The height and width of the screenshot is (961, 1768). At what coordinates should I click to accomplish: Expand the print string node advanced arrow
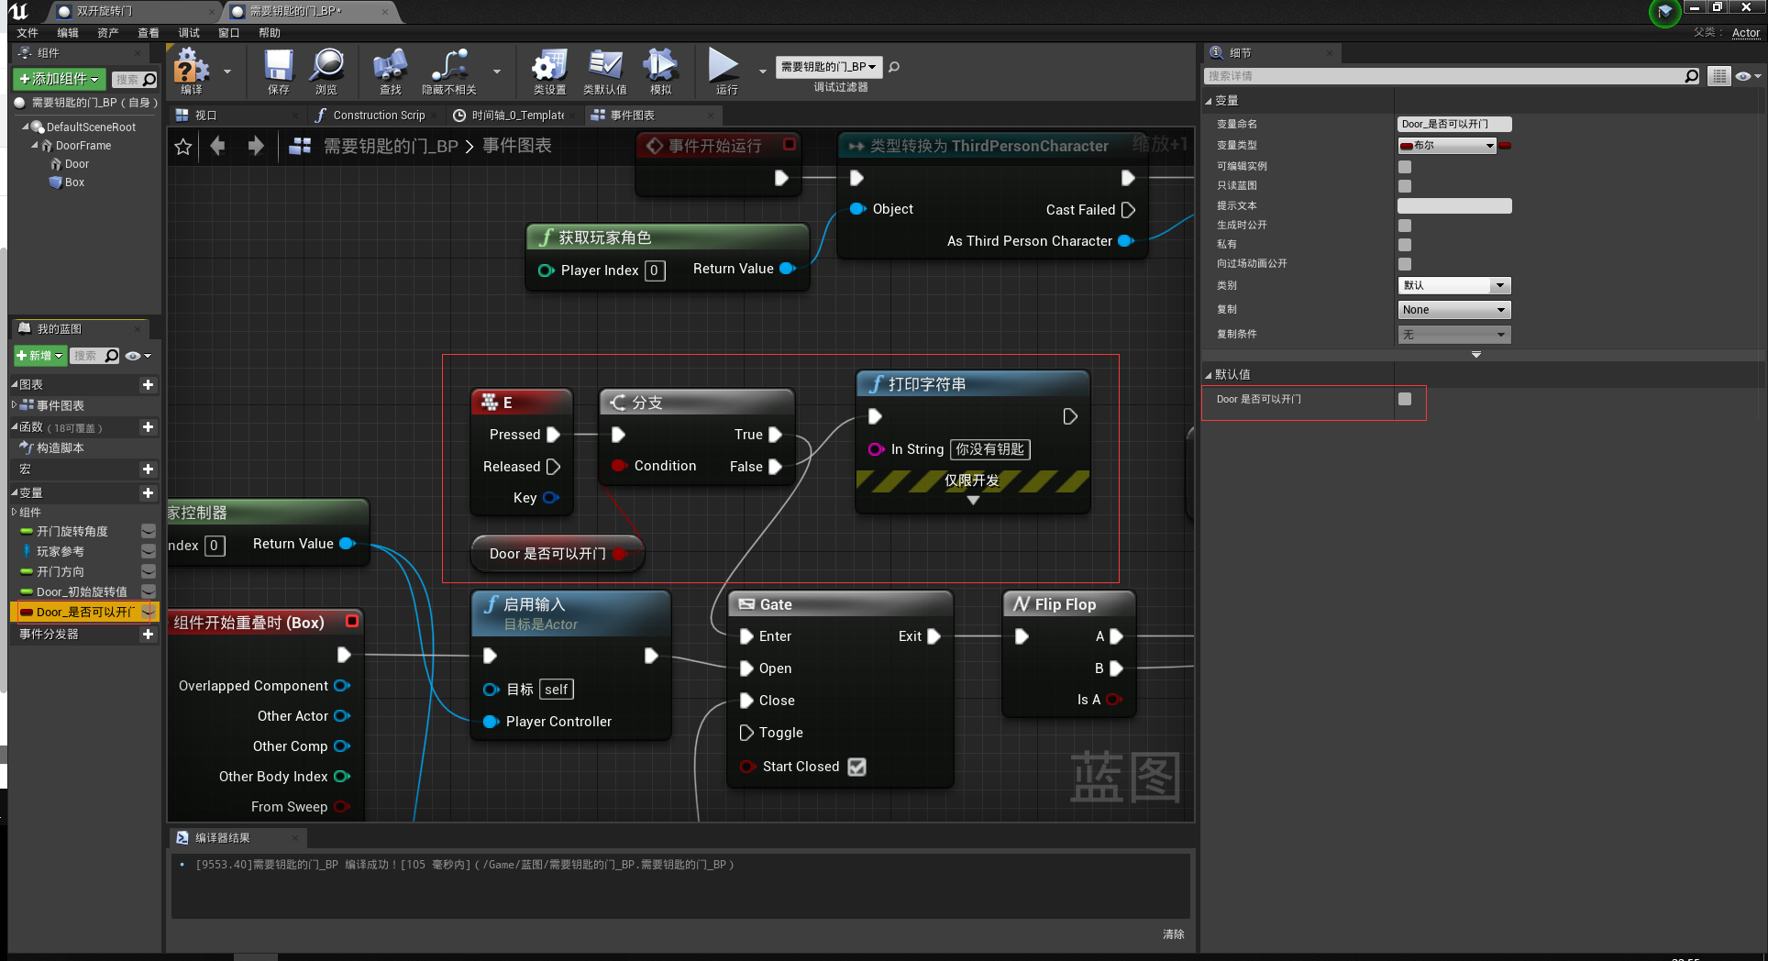click(973, 501)
